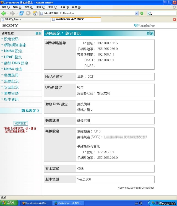Click the wireless IP 172.29.71.1 text
Viewport: 177px width, 206px height.
pos(106,152)
